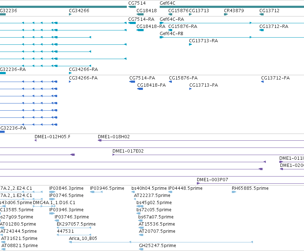Click the DME1-012H05.F clone label
This screenshot has width=304, height=251.
53,137
